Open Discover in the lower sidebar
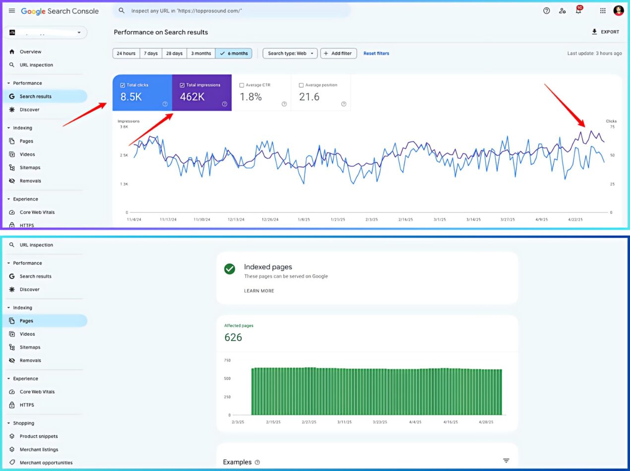Viewport: 630px width, 471px height. tap(29, 290)
